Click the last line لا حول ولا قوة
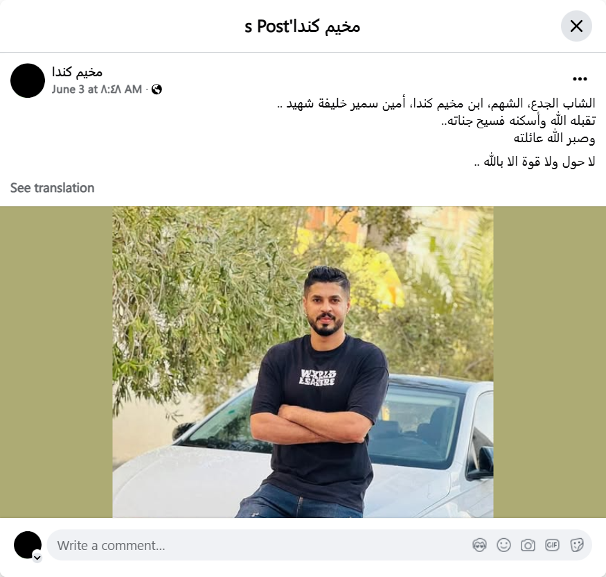The height and width of the screenshot is (577, 606). click(535, 162)
